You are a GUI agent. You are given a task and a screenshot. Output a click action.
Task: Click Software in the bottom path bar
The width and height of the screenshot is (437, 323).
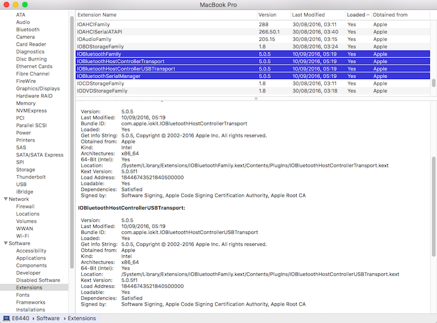click(x=49, y=318)
